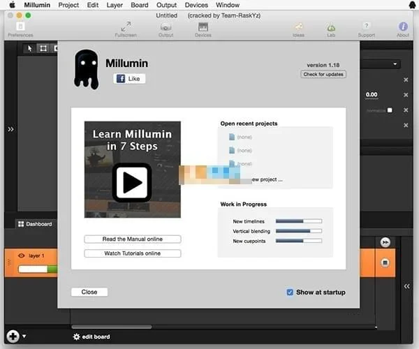Screen dimensions: 419x349
Task: Open the second recent project entry
Action: pyautogui.click(x=240, y=150)
